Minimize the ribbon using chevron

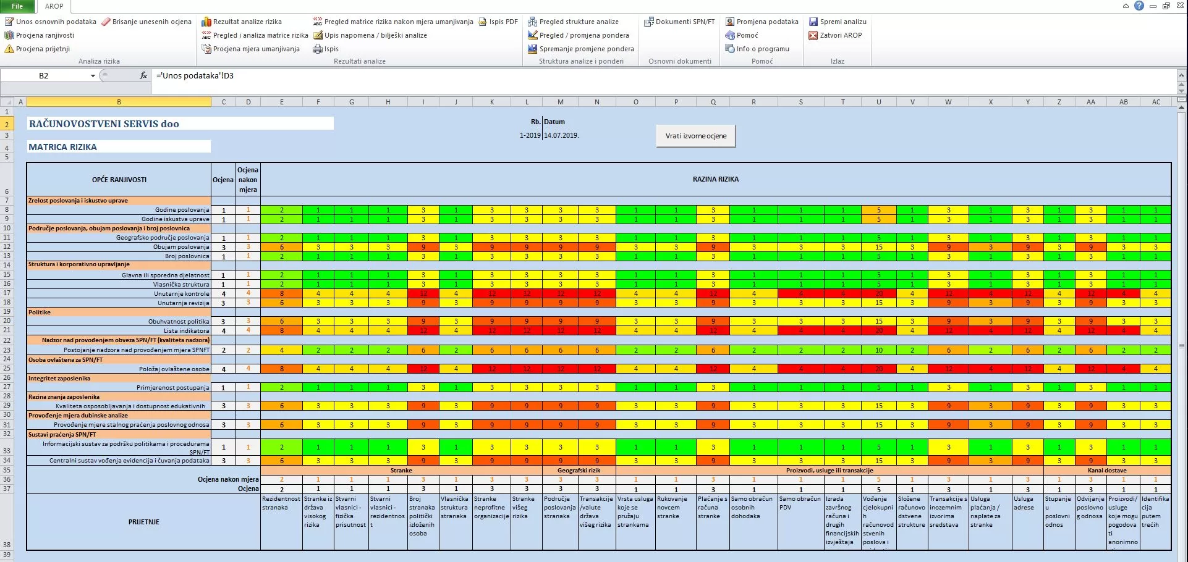1126,6
